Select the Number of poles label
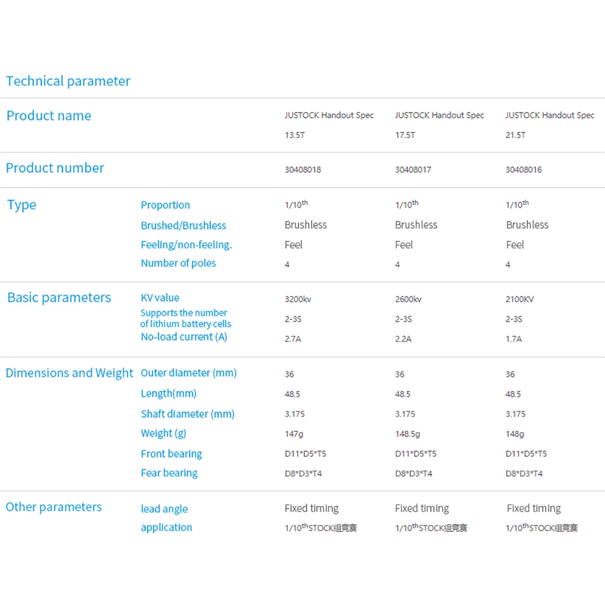Image resolution: width=605 pixels, height=605 pixels. tap(178, 263)
